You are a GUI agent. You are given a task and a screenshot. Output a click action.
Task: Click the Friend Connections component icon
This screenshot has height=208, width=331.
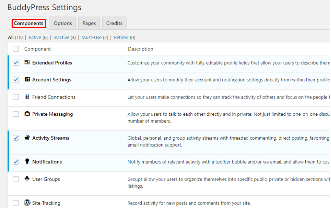pos(27,97)
